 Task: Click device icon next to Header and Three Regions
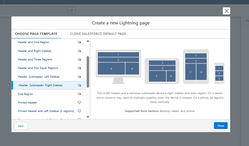79,60
